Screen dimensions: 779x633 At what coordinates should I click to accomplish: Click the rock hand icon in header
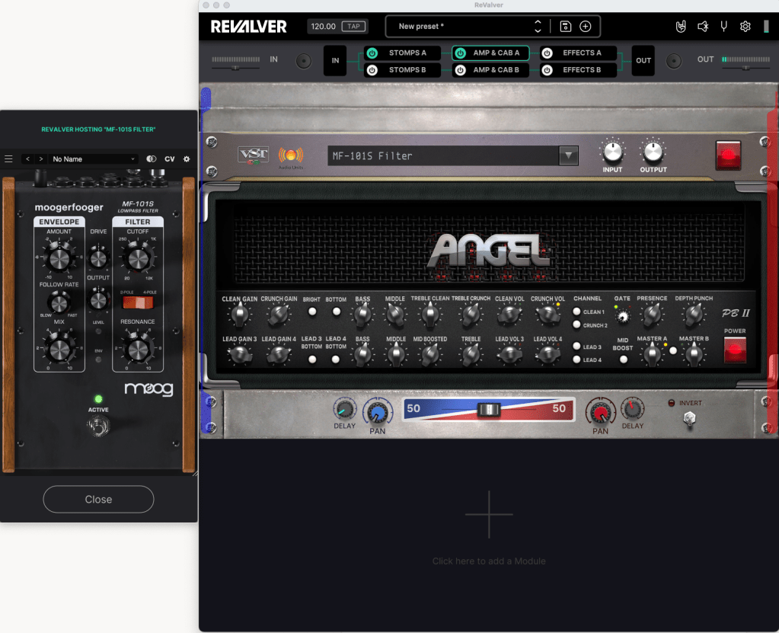[682, 27]
